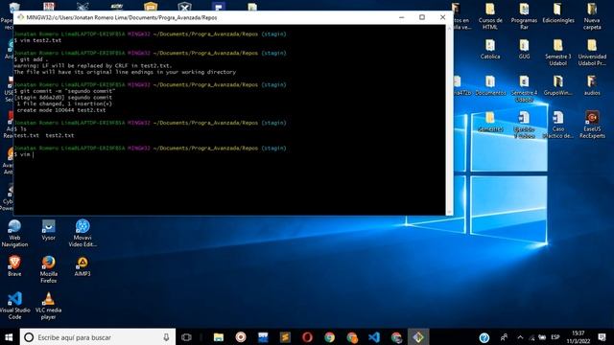Open the GrupoWin folder
This screenshot has width=614, height=345.
point(558,85)
